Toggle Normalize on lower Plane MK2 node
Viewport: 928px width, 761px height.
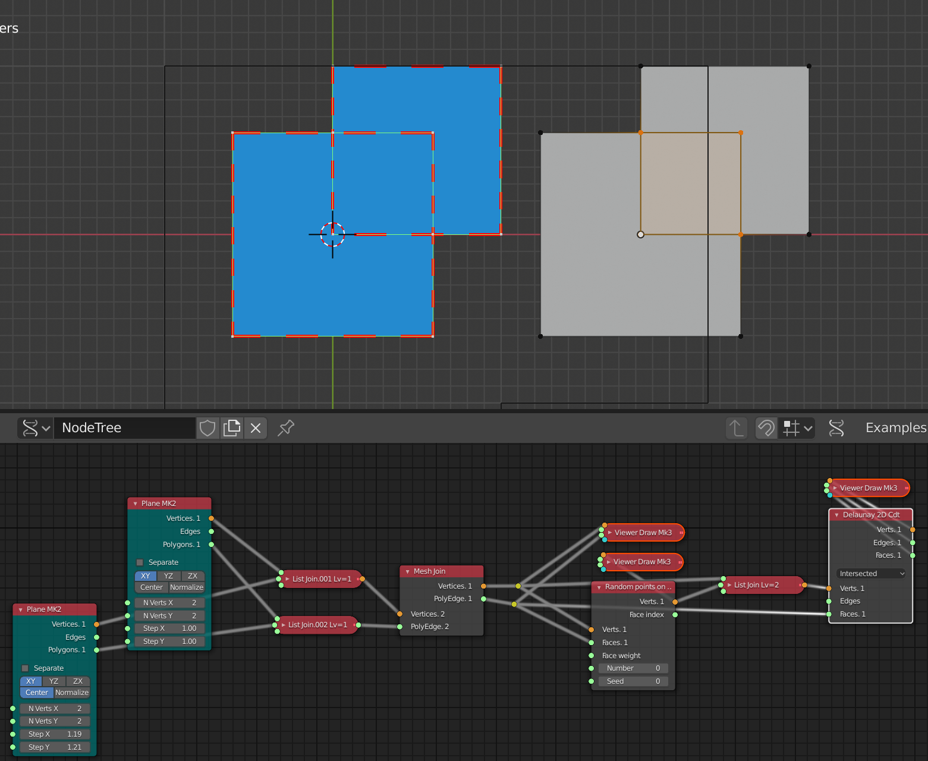click(72, 693)
